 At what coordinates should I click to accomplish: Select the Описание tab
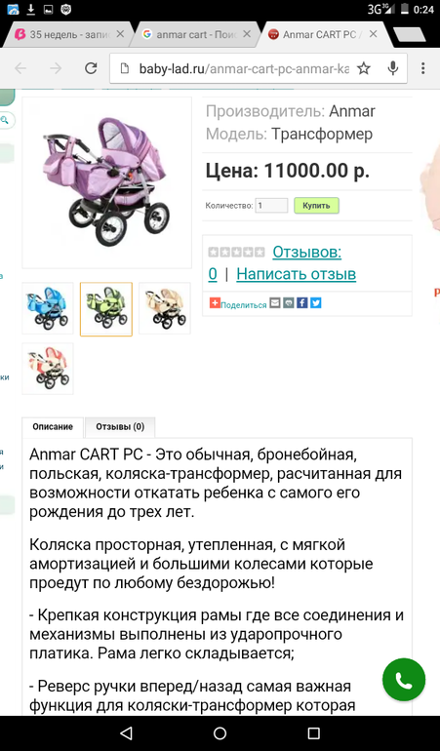click(53, 427)
